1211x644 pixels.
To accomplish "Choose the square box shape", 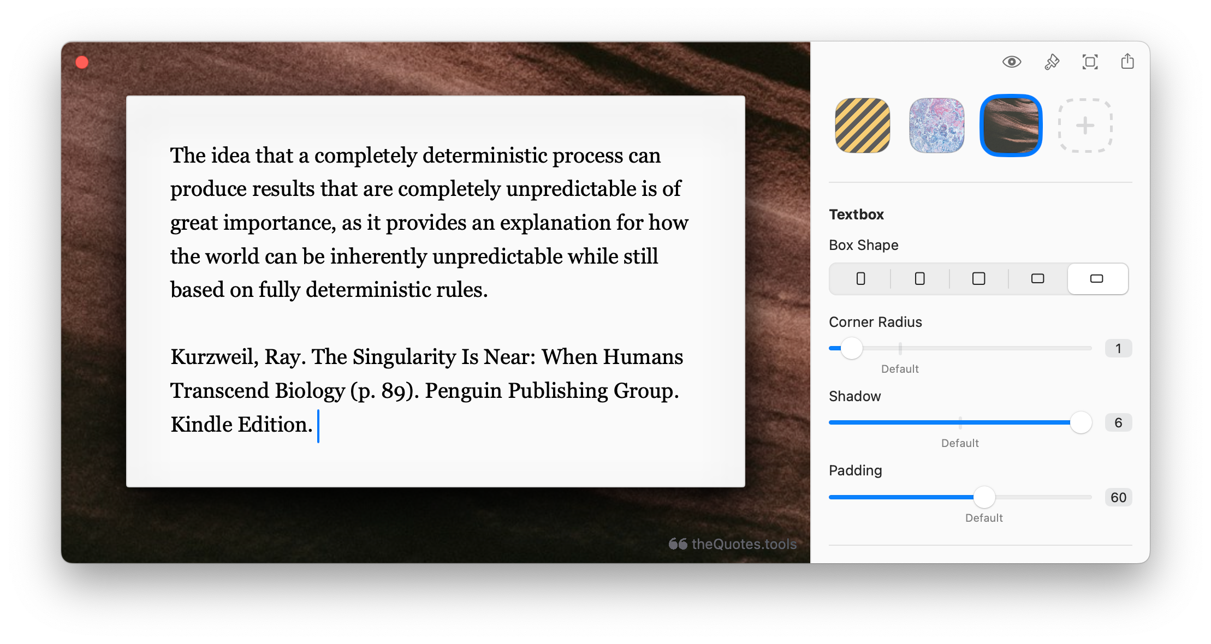I will (x=978, y=279).
